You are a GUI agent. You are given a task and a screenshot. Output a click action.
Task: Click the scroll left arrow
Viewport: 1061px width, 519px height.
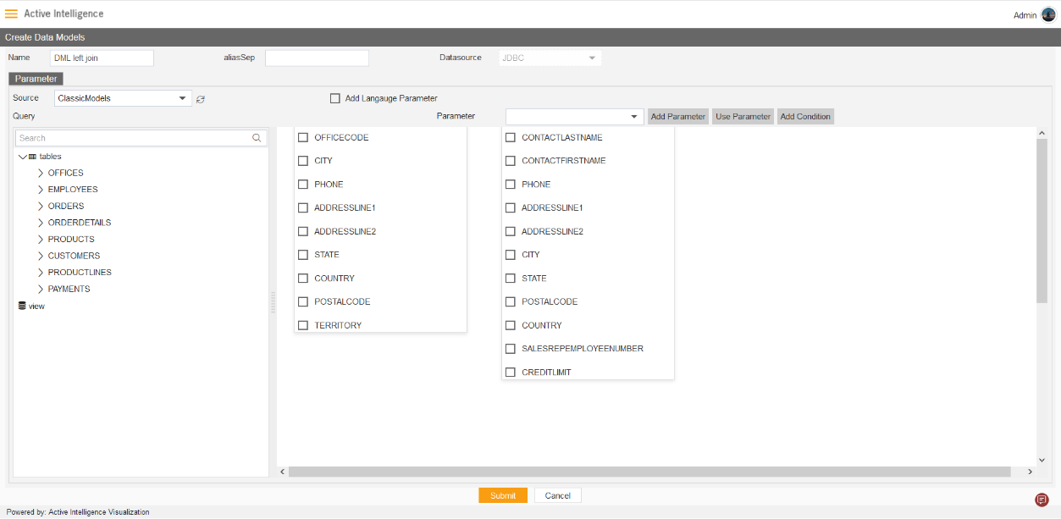point(283,472)
